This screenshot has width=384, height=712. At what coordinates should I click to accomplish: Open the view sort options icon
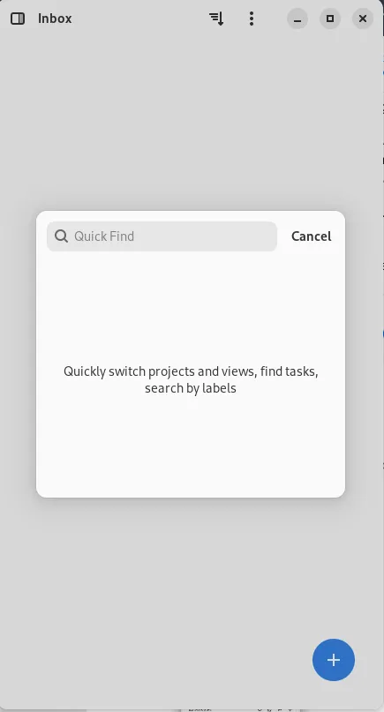click(x=216, y=19)
